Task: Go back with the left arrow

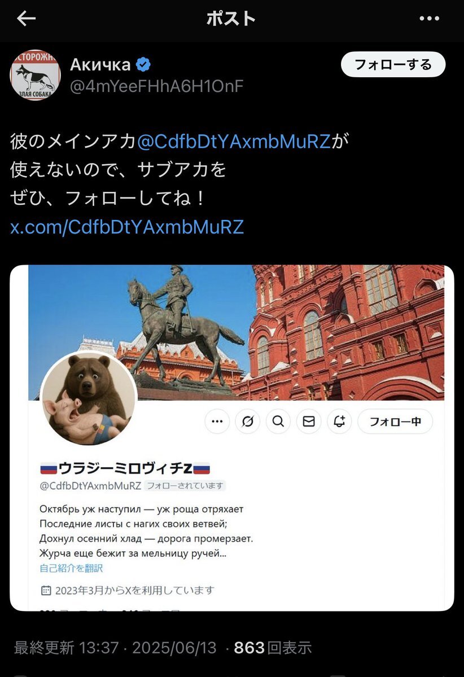Action: (26, 19)
